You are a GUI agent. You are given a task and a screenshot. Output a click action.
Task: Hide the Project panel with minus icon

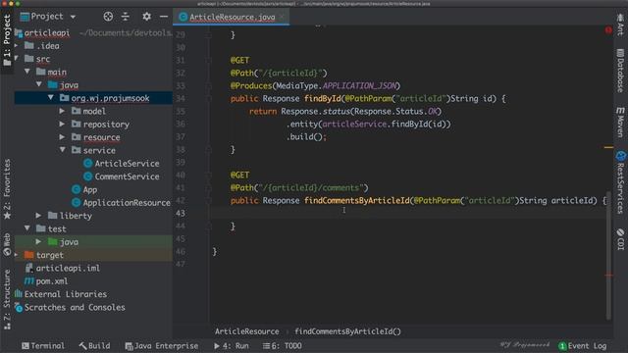click(x=164, y=17)
